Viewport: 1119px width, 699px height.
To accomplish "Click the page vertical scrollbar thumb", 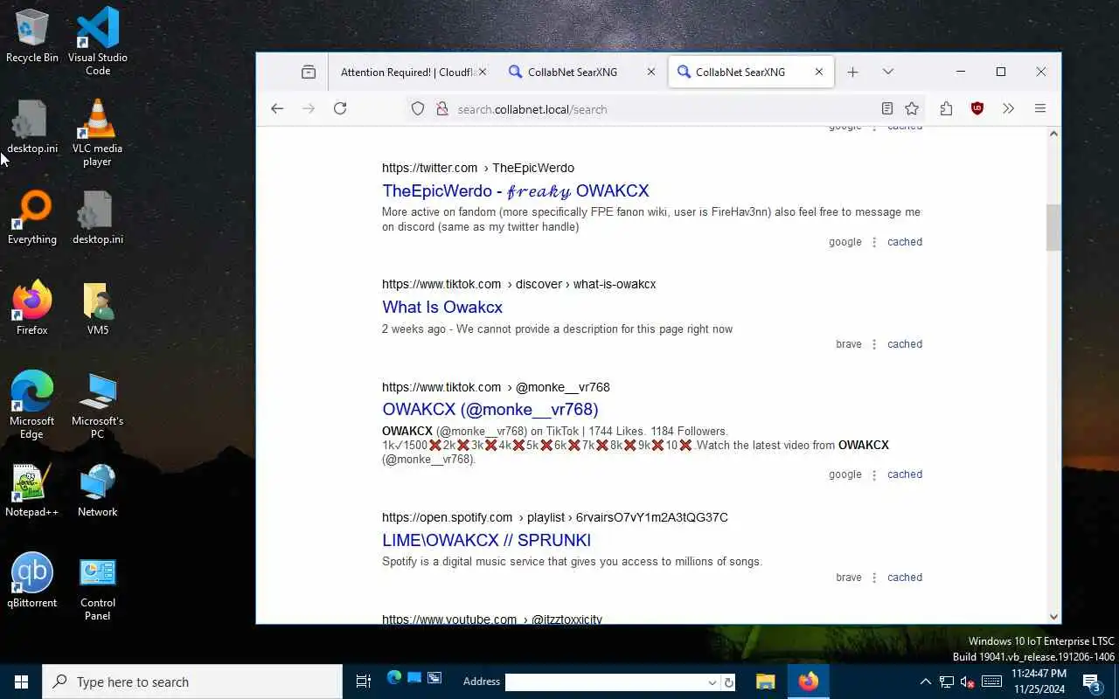I will click(x=1053, y=227).
